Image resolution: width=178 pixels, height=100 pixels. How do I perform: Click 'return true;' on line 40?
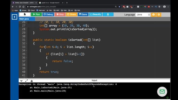[49, 72]
